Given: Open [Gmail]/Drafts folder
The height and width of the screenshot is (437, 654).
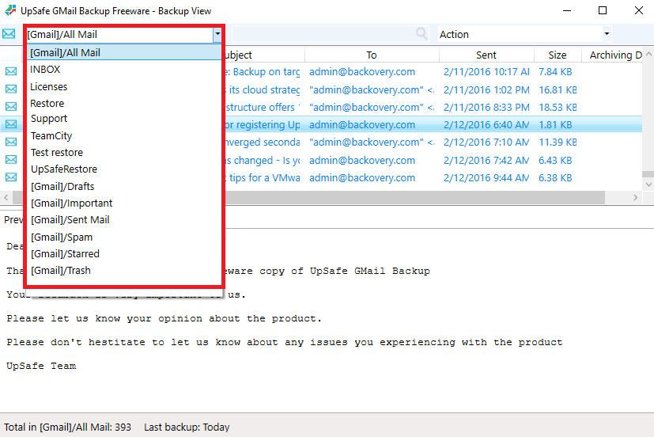Looking at the screenshot, I should click(124, 187).
